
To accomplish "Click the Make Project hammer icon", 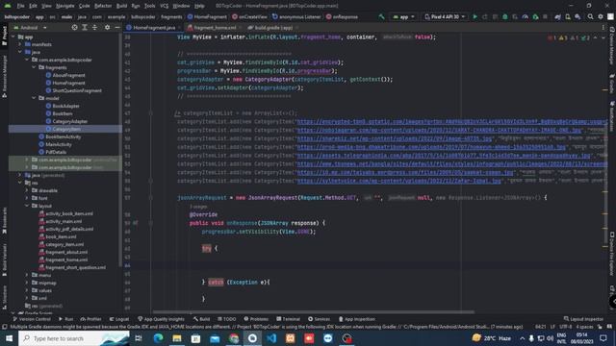I will tap(381, 17).
